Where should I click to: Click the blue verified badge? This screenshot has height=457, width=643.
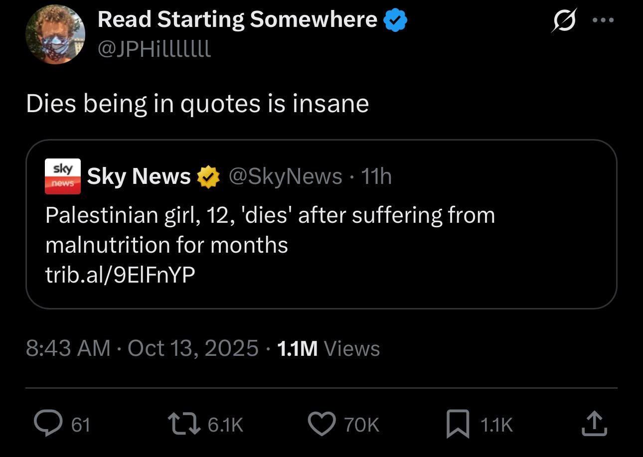point(395,20)
